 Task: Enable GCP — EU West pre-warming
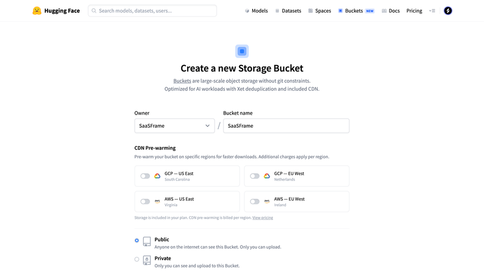(255, 176)
